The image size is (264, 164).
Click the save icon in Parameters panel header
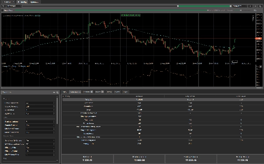click(x=54, y=92)
